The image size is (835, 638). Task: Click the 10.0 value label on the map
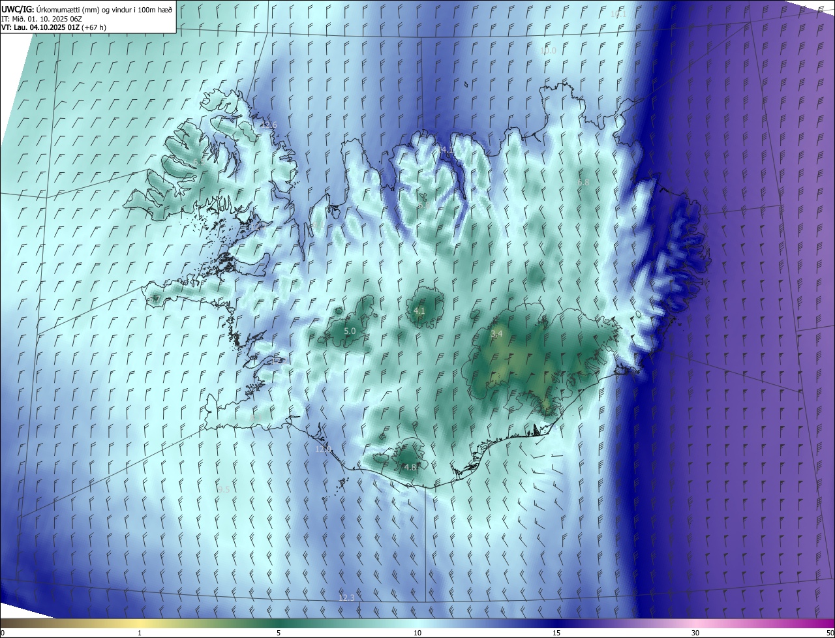(548, 51)
